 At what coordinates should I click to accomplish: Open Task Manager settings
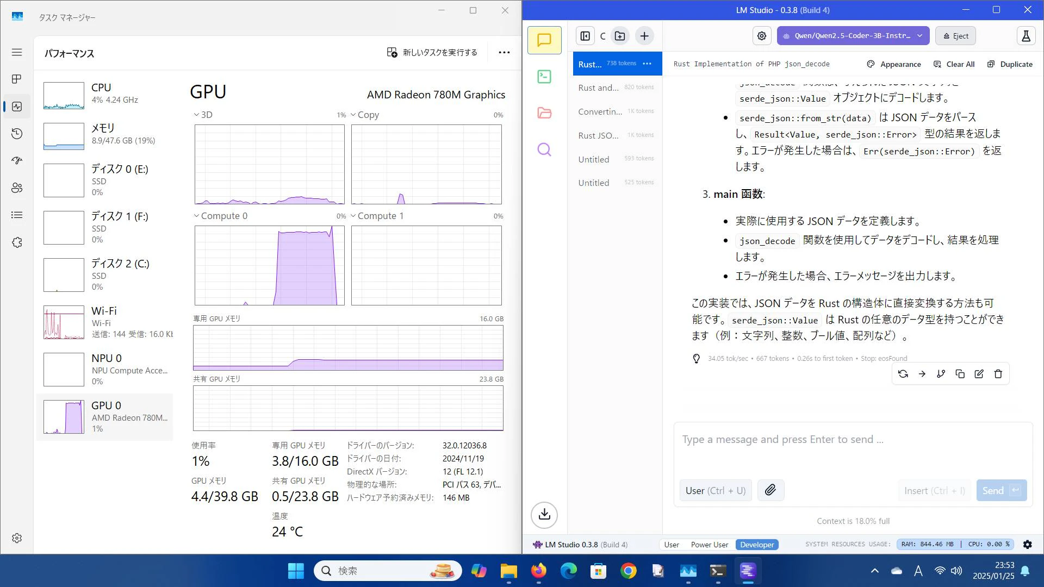click(x=17, y=538)
